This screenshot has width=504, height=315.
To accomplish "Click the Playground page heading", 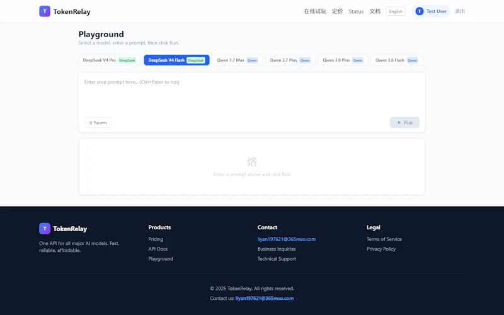I will click(x=101, y=34).
